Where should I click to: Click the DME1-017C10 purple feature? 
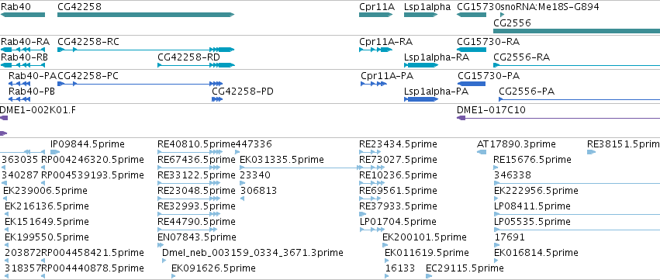point(558,118)
